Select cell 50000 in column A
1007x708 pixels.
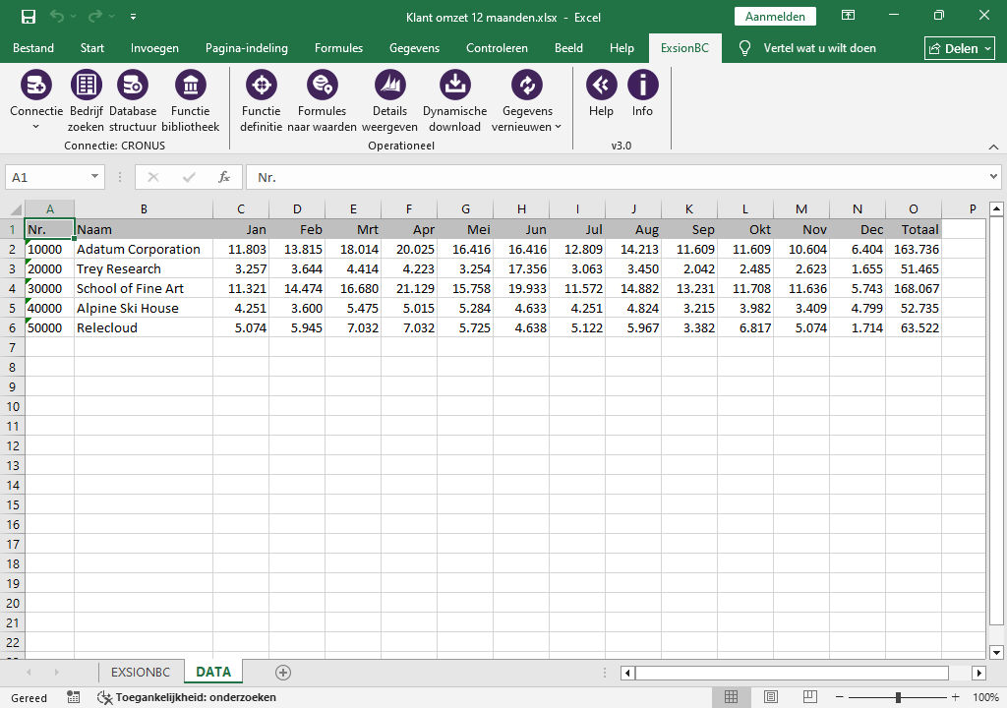[x=49, y=327]
